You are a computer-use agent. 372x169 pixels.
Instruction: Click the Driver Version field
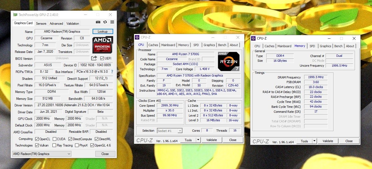click(74, 105)
